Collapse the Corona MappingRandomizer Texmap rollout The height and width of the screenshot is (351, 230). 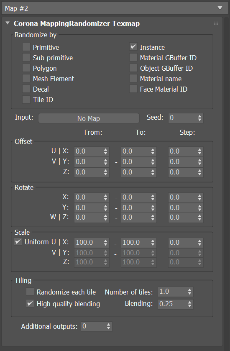8,23
